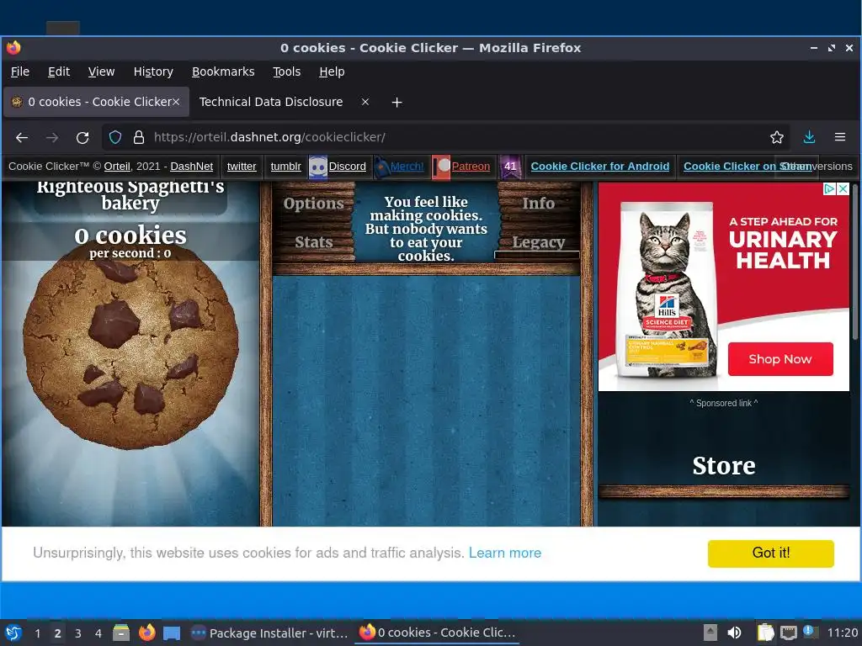
Task: Switch to Package Installer taskbar window
Action: point(269,633)
